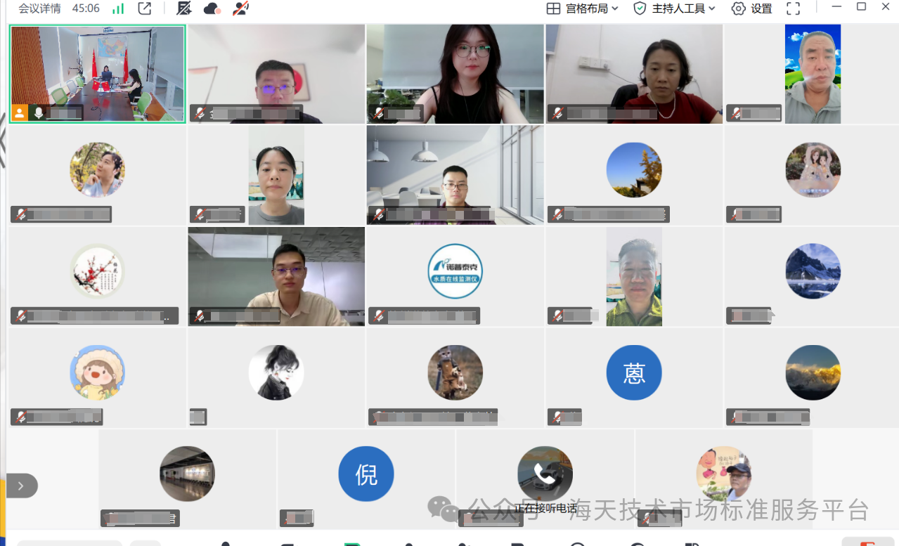Expand the 主持人工具 dropdown arrow
Viewport: 899px width, 546px height.
712,8
